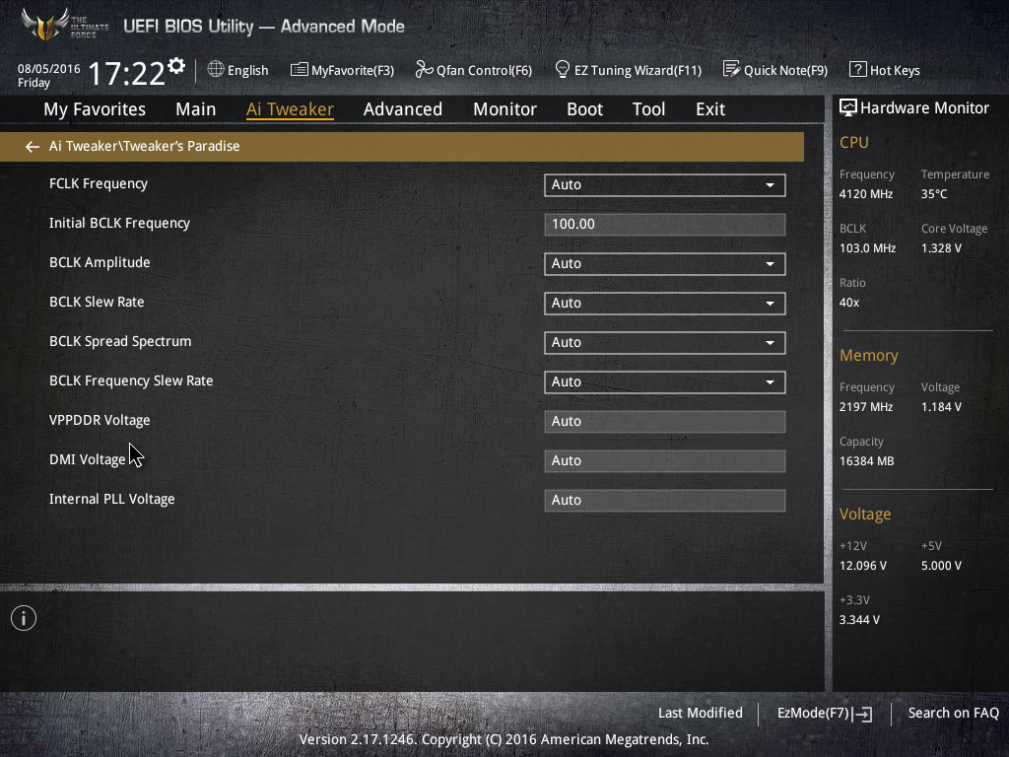Click the Last Modified button

tap(701, 713)
